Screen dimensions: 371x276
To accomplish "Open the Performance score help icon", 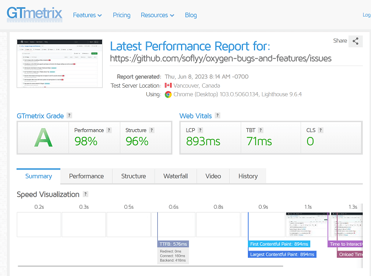I will pos(109,130).
